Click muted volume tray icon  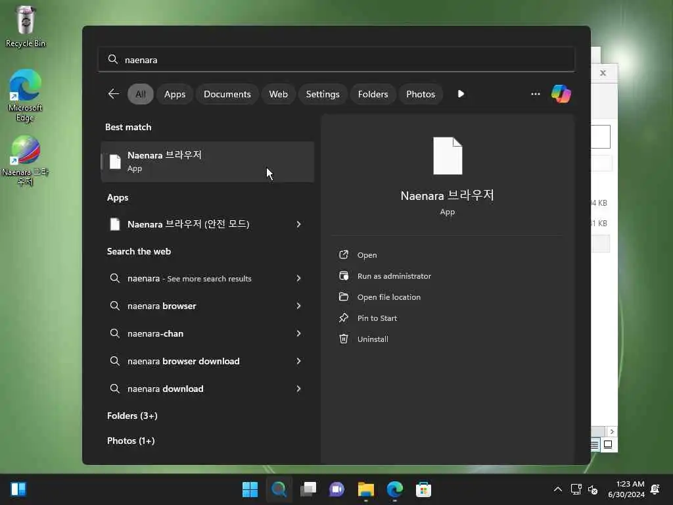click(x=593, y=489)
